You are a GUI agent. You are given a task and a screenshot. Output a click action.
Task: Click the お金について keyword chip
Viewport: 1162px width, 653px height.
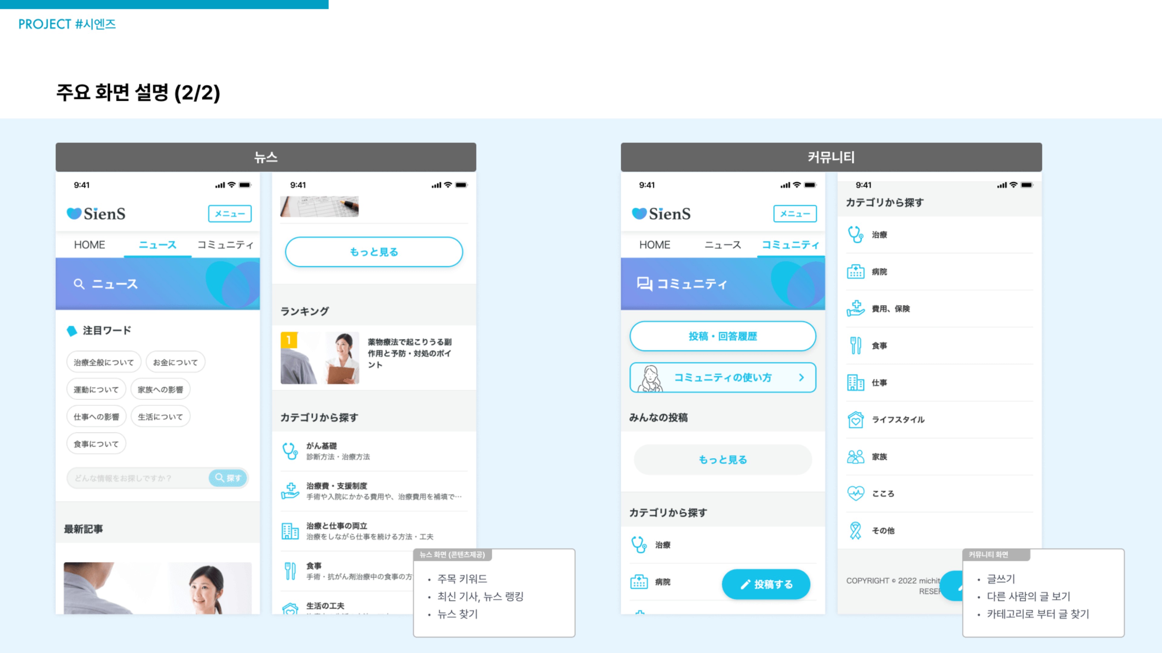(x=176, y=362)
